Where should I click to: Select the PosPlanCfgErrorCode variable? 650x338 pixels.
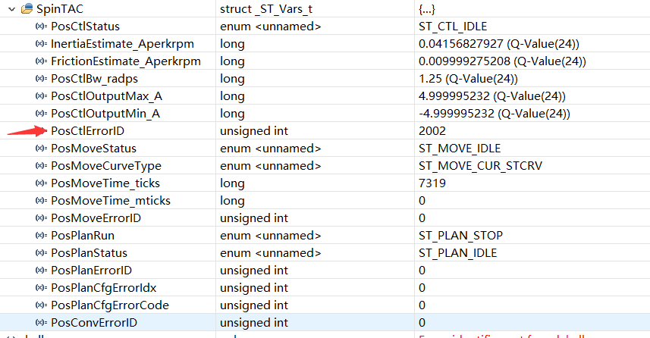[110, 305]
